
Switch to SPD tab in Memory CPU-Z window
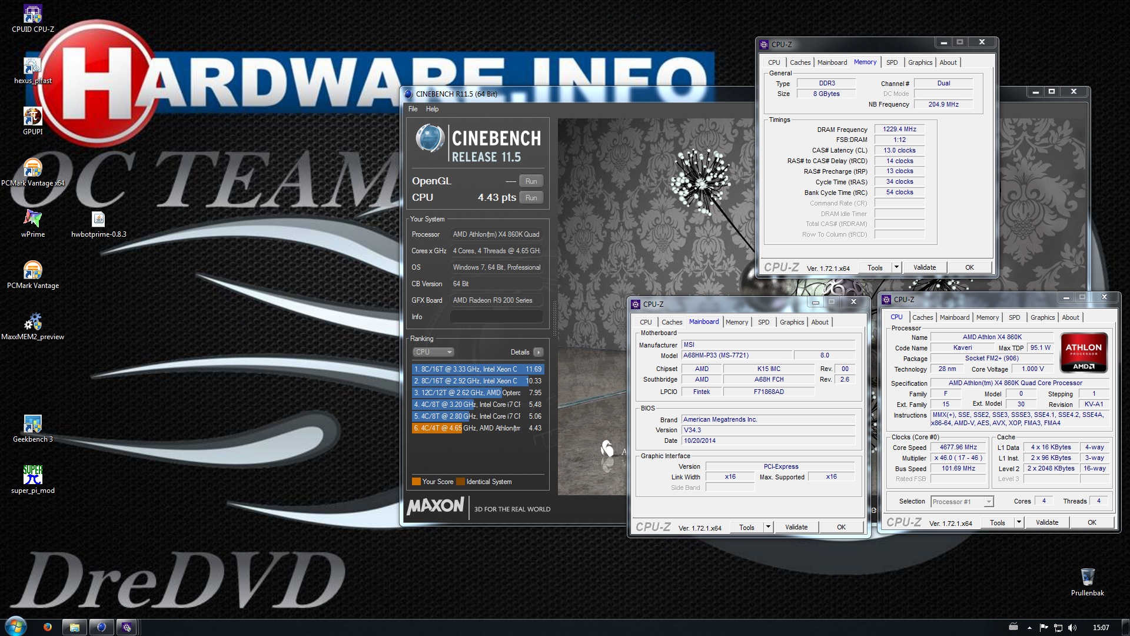click(x=892, y=62)
